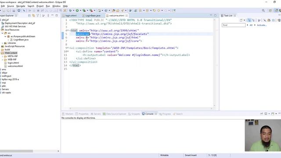Click the Open Perspective icon

click(x=270, y=11)
